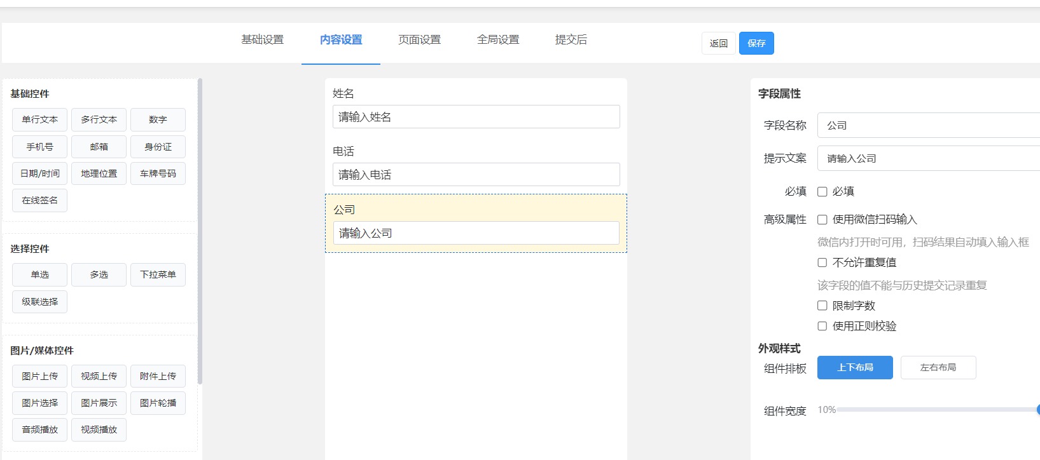The width and height of the screenshot is (1040, 460).
Task: Click the 返回 button
Action: [x=719, y=43]
